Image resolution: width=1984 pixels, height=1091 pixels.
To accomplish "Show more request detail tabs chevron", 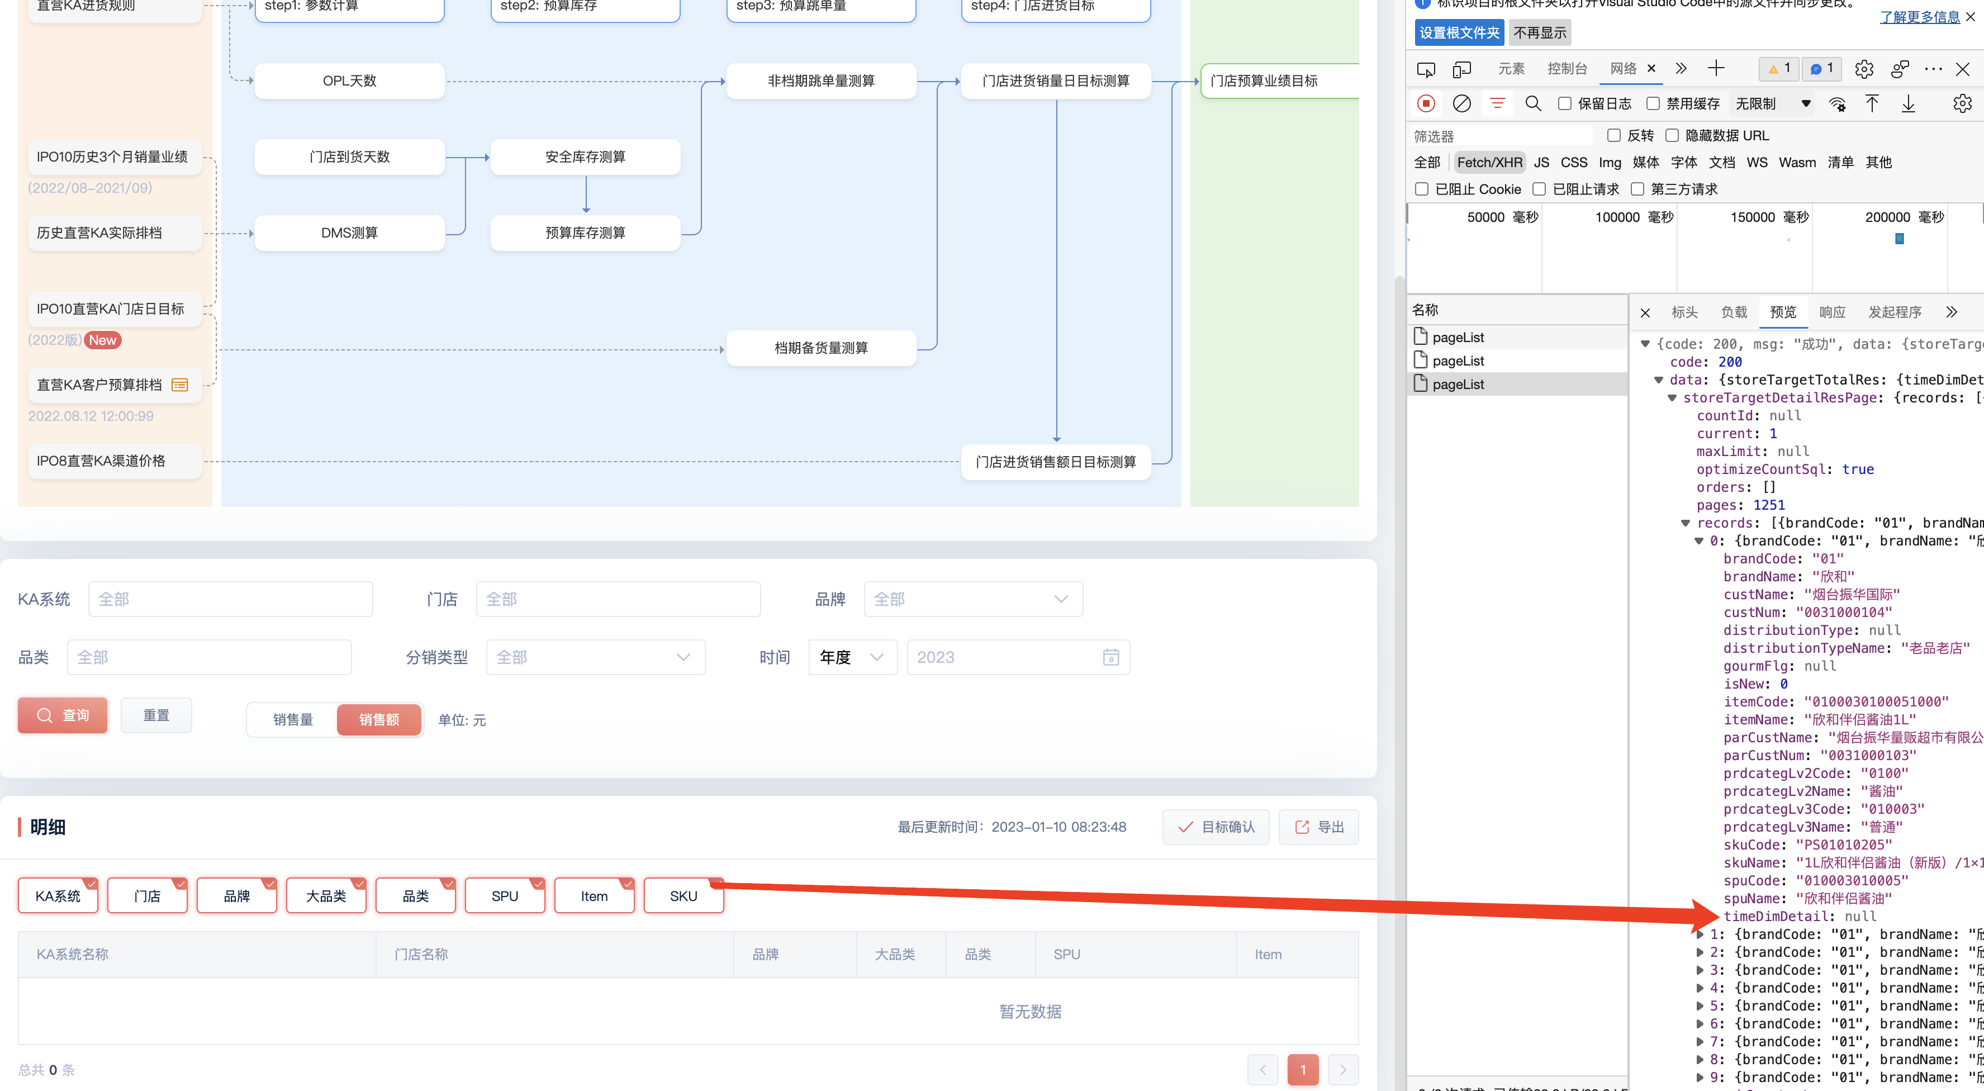I will coord(1951,312).
